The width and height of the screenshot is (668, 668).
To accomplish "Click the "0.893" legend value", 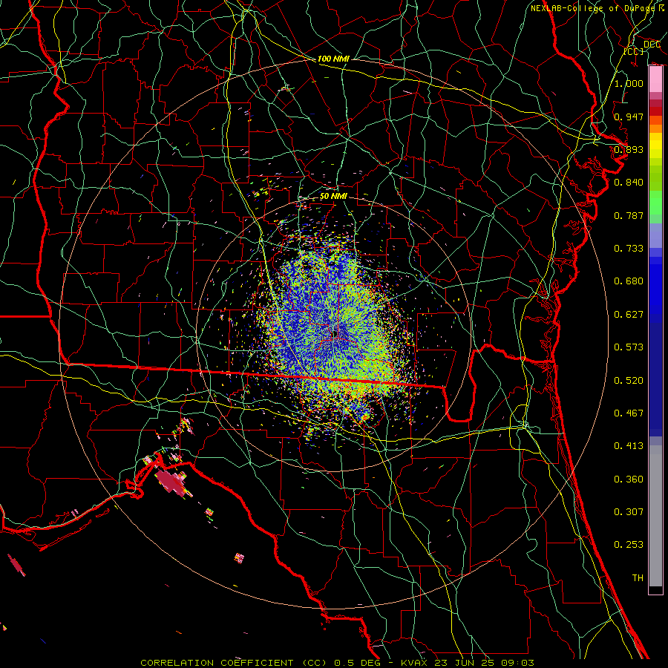I will tap(629, 149).
